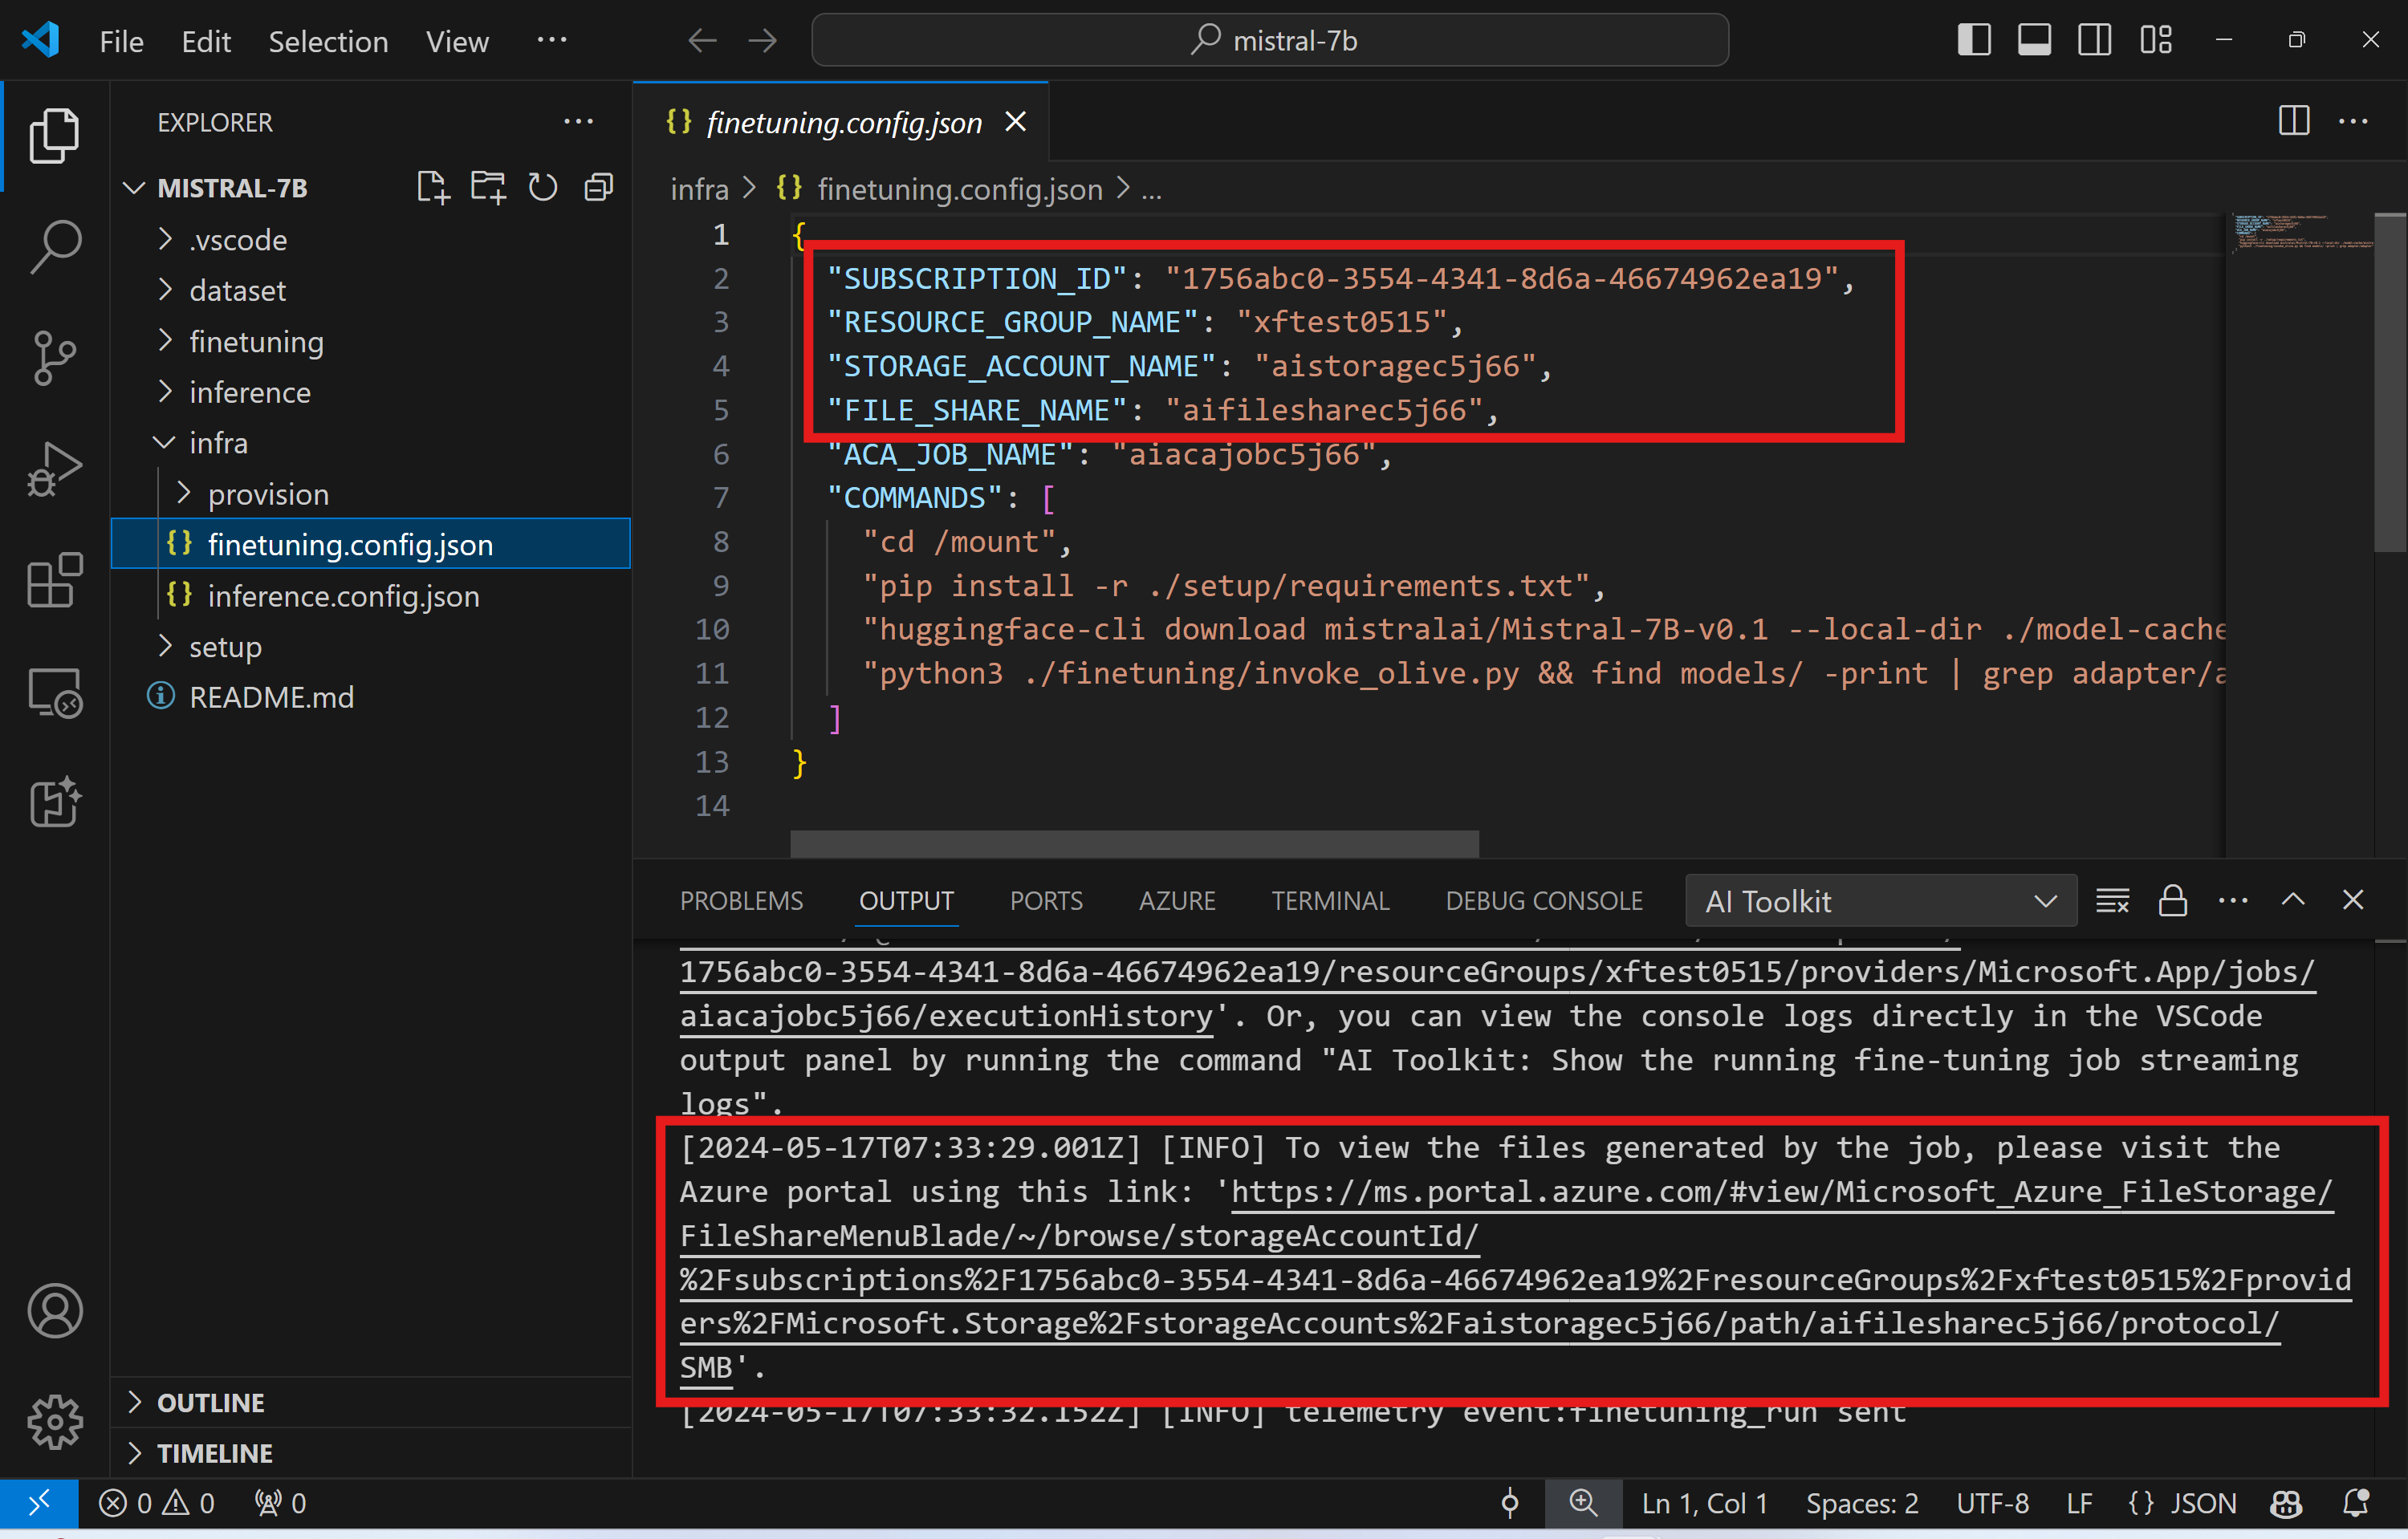2408x1539 pixels.
Task: Toggle the bottom panel visibility
Action: click(2034, 41)
